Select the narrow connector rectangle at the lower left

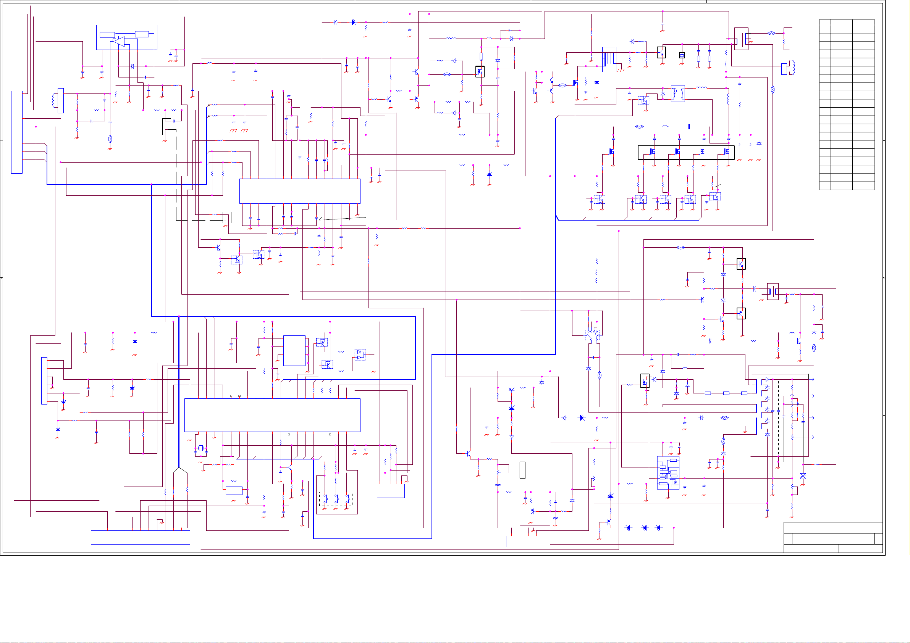pyautogui.click(x=44, y=381)
